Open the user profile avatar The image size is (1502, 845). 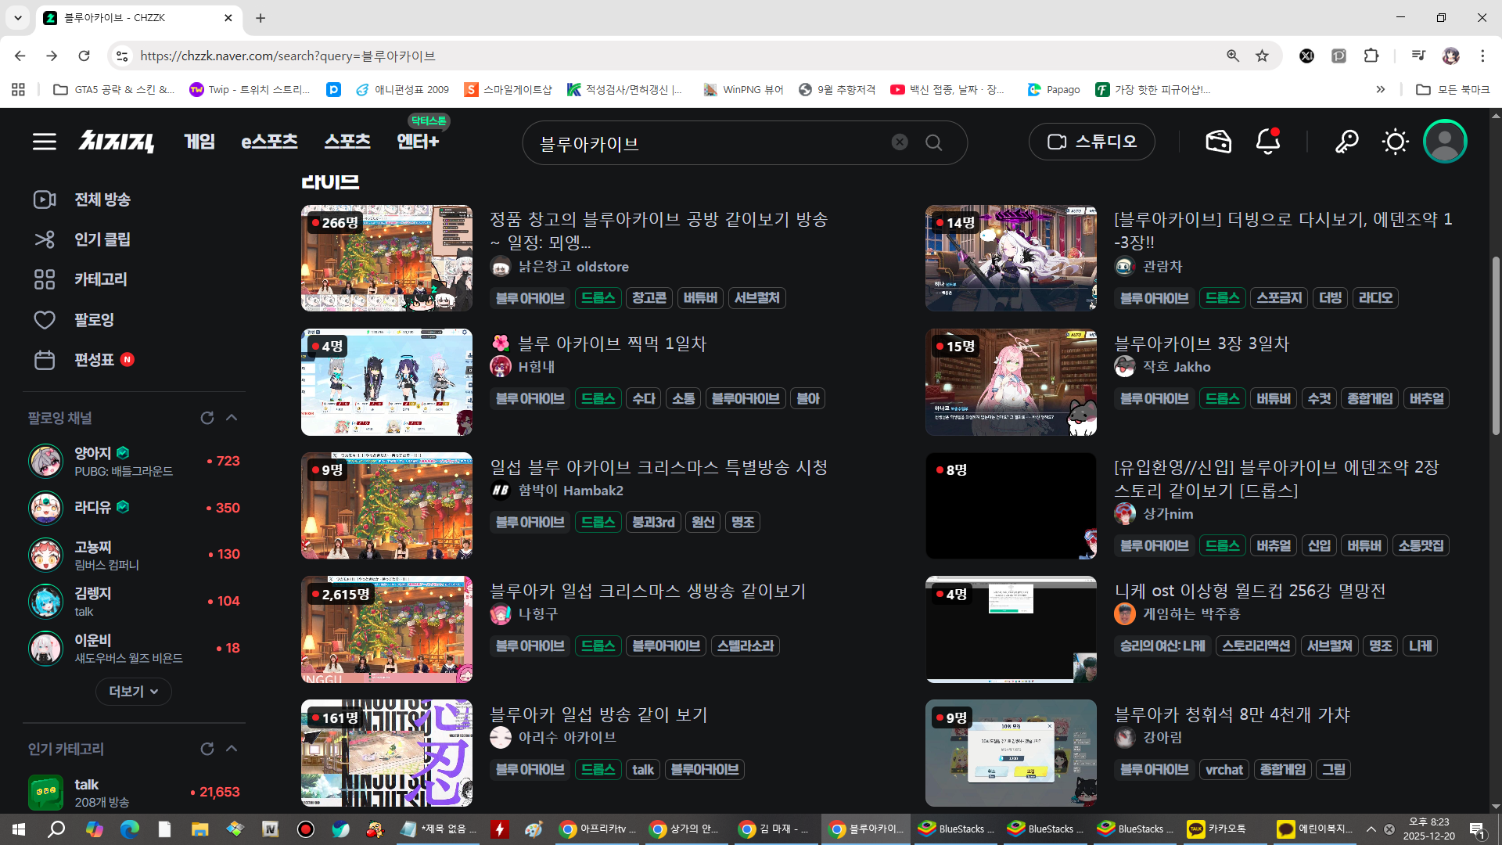(x=1444, y=142)
